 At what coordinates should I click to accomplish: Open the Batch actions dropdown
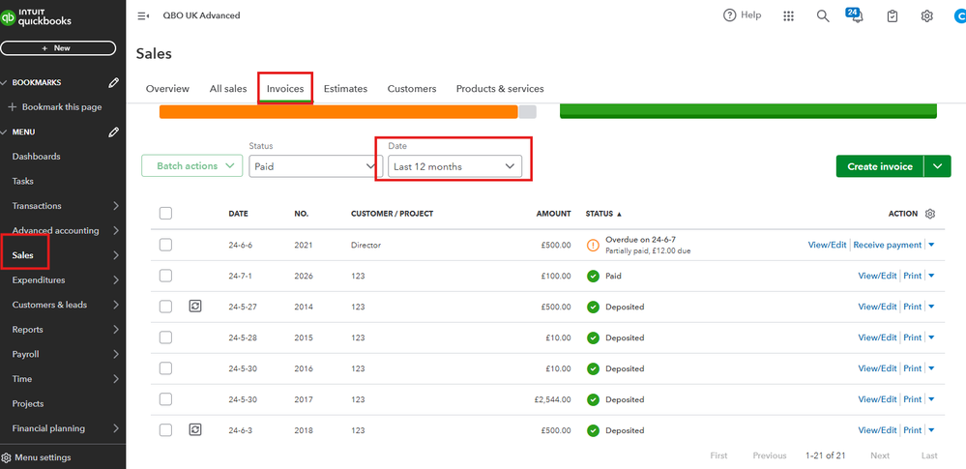coord(192,165)
